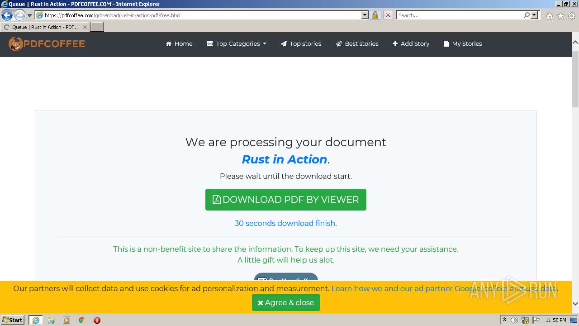Open the recent pages dropdown arrow
The height and width of the screenshot is (326, 579).
click(x=30, y=15)
